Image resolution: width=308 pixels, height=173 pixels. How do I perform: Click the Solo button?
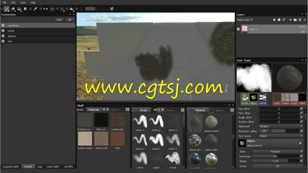click(x=59, y=20)
